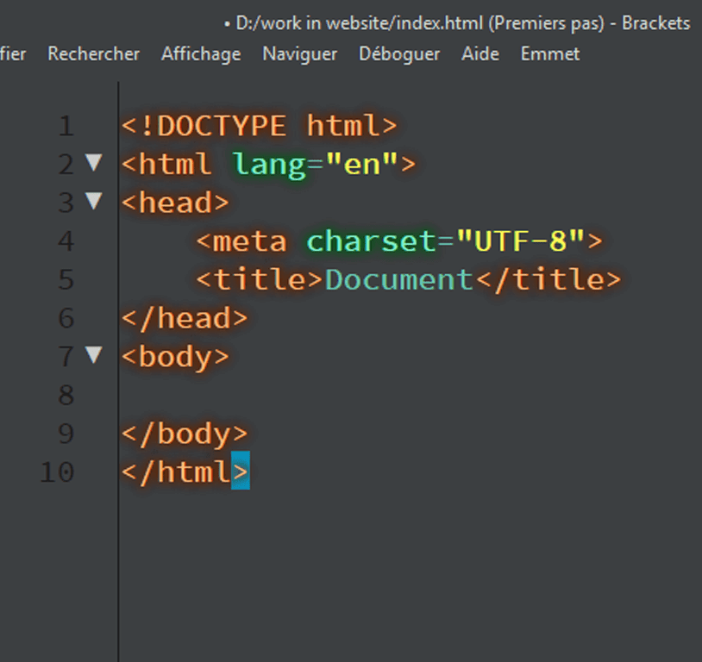
Task: Open the Rechercher menu
Action: (93, 53)
